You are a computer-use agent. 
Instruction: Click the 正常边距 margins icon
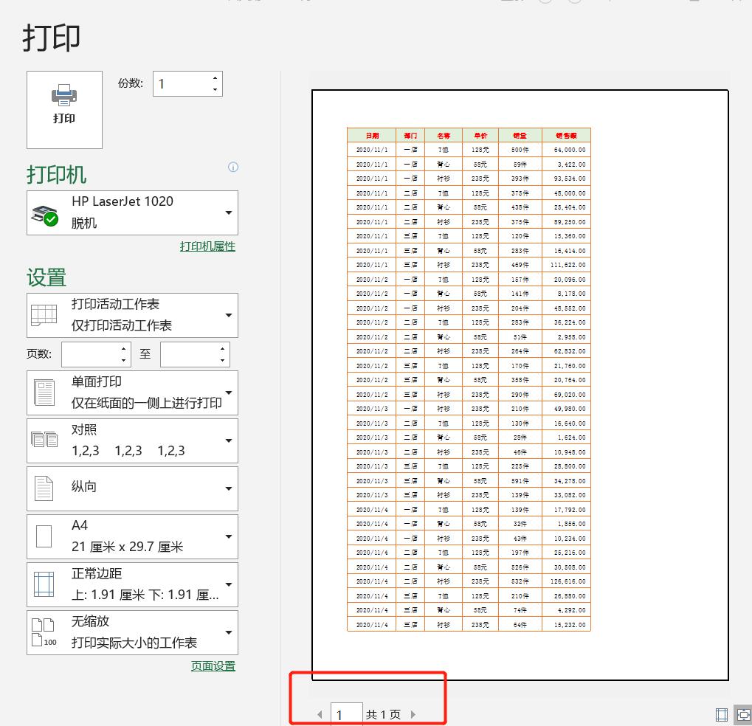[x=44, y=584]
